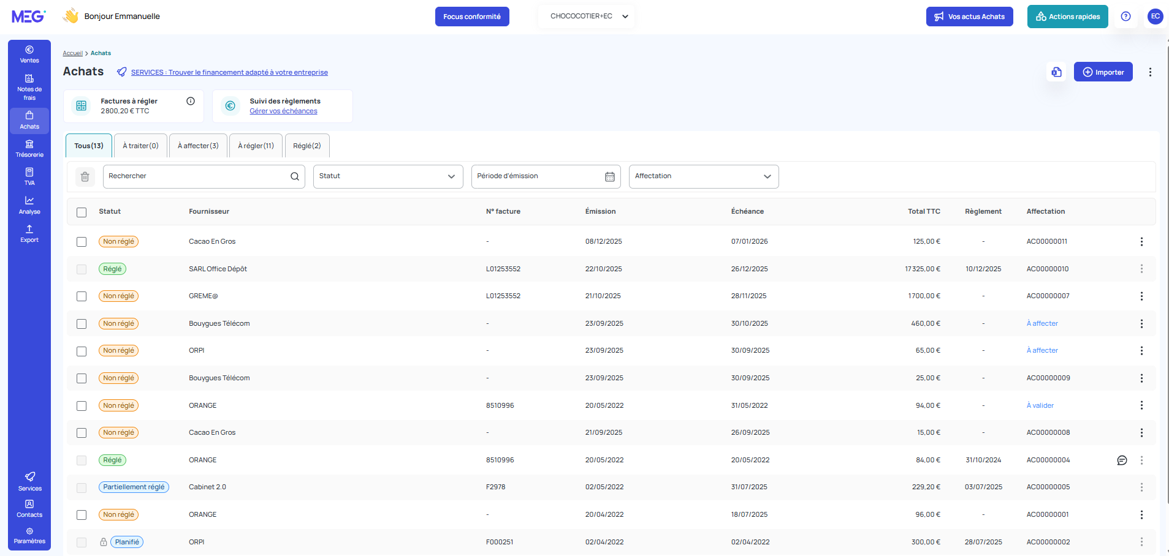Click the Période d'émission date field
This screenshot has width=1169, height=556.
(x=546, y=176)
